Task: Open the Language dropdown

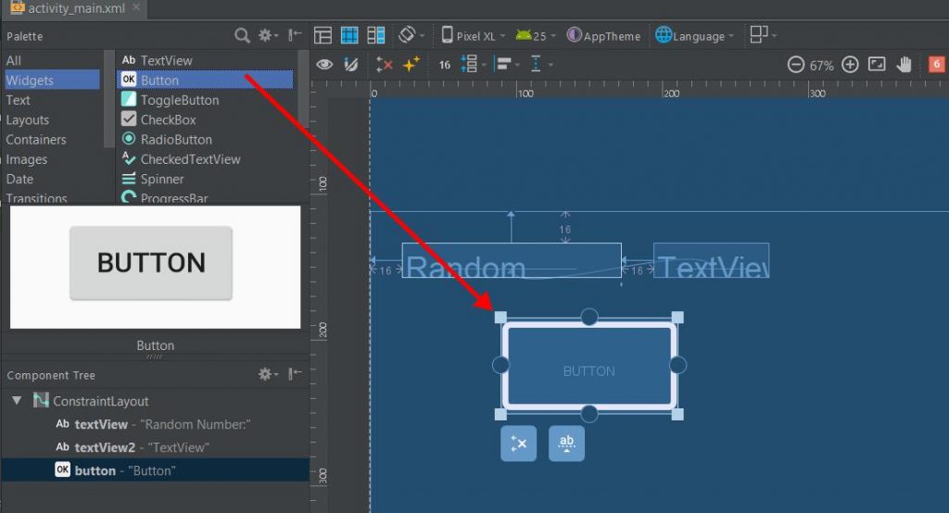Action: [x=696, y=36]
